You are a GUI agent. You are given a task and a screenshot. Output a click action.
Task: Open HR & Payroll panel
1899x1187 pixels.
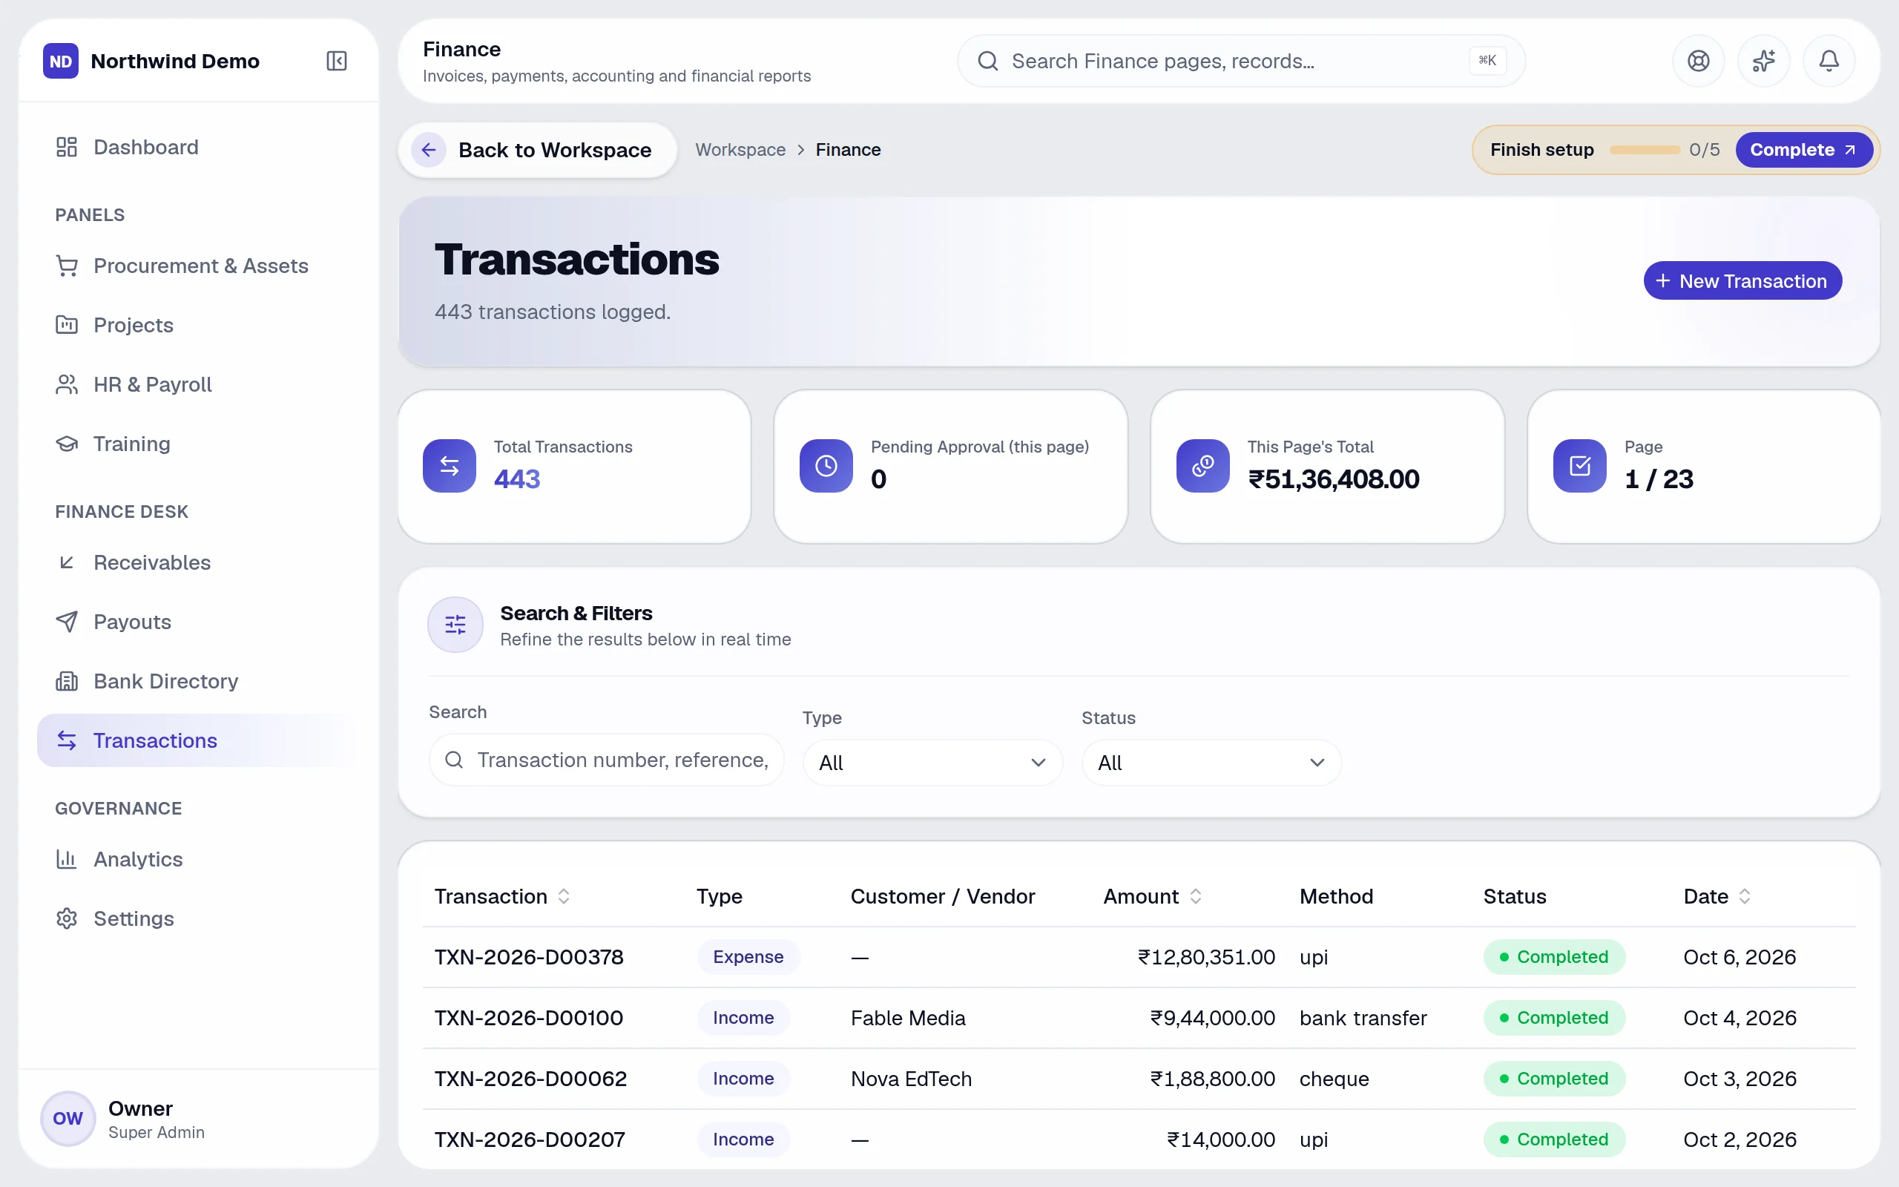198,385
